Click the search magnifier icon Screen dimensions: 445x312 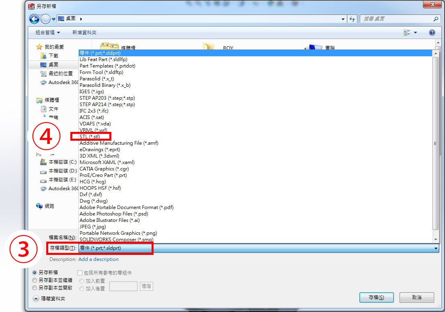(436, 19)
